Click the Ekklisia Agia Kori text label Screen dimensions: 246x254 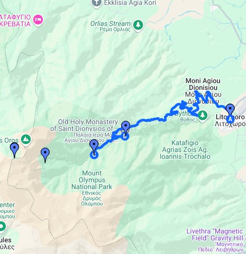[130, 3]
